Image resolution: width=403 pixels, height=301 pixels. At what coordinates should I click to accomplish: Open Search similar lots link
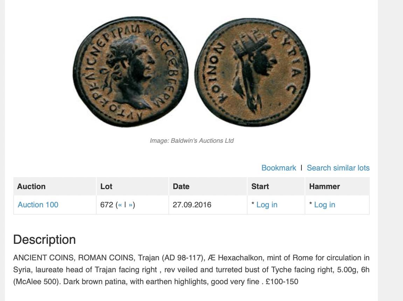click(338, 168)
